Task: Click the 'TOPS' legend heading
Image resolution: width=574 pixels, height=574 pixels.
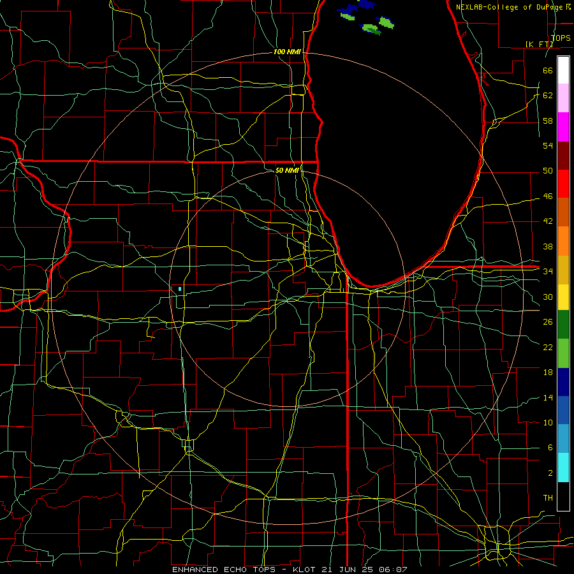Action: click(x=561, y=38)
